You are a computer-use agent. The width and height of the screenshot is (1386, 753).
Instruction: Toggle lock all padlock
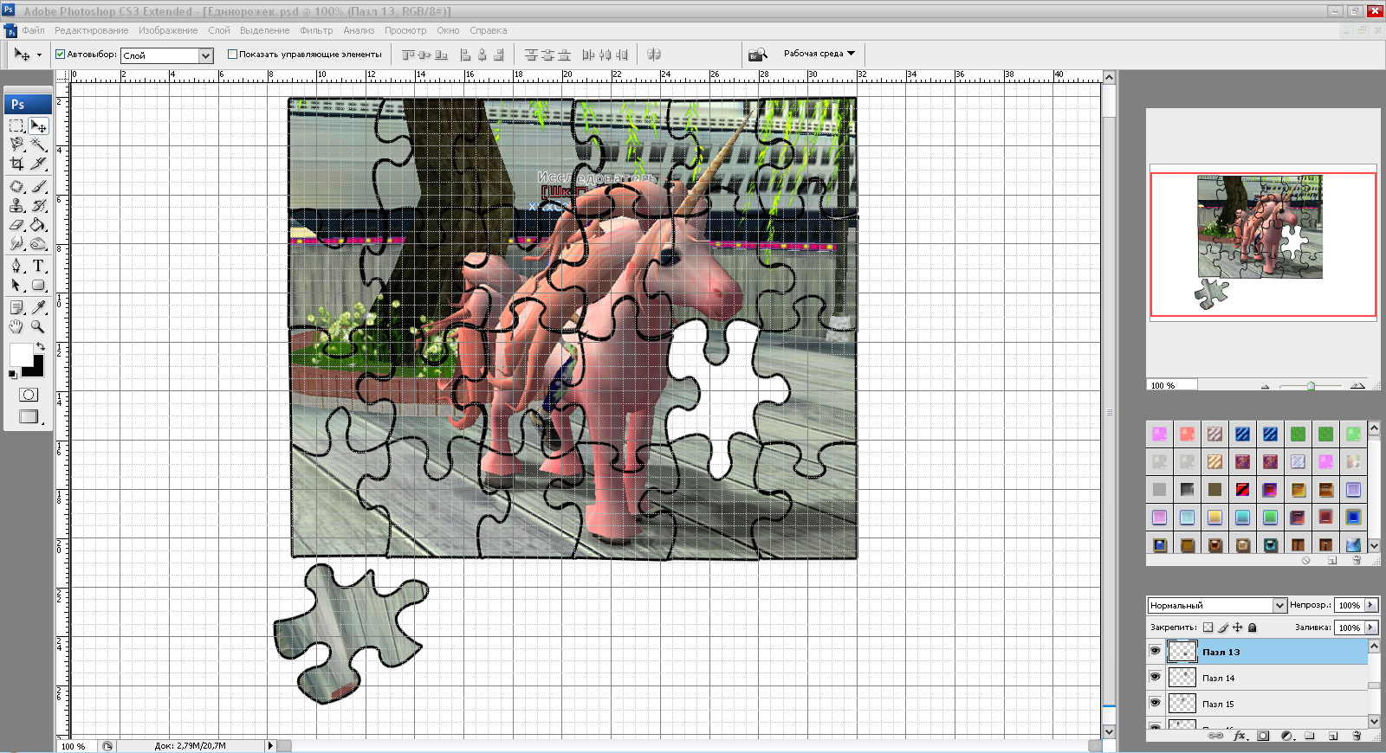click(x=1252, y=627)
